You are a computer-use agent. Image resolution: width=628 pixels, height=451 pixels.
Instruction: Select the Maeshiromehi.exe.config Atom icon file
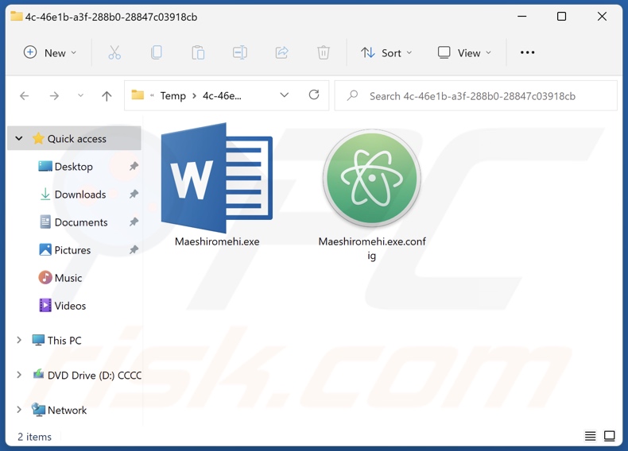pos(372,178)
